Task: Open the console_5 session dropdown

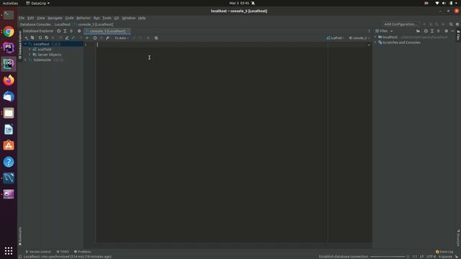Action: coord(359,38)
